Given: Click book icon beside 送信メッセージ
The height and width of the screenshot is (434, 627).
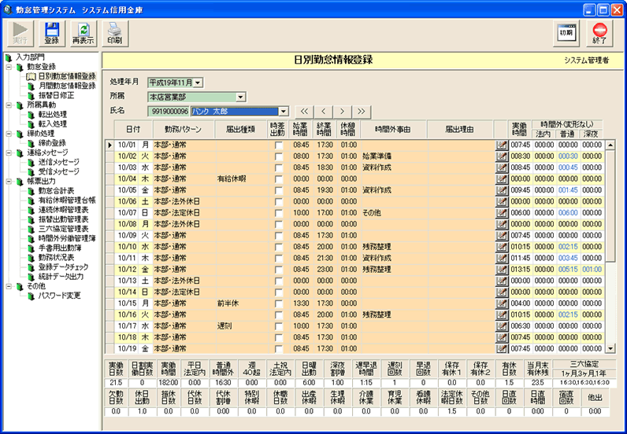Looking at the screenshot, I should click(31, 162).
